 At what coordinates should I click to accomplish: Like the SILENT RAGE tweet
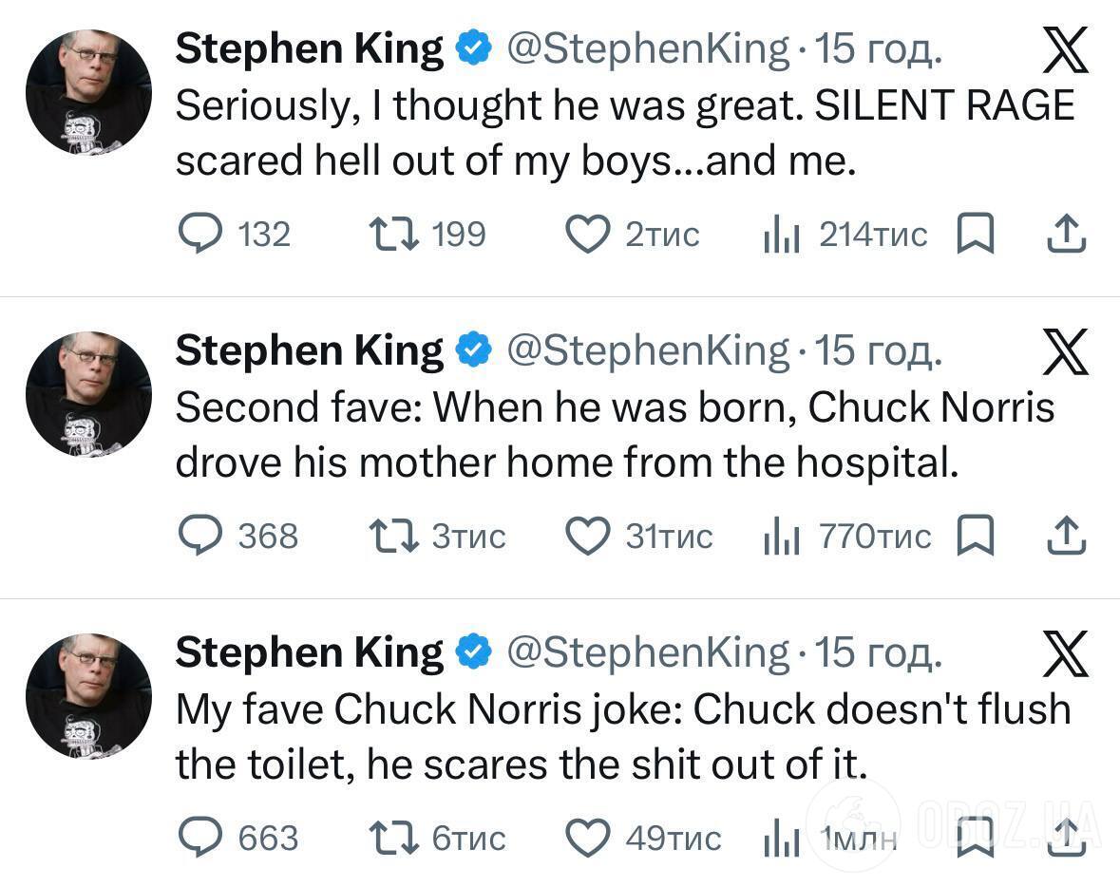587,235
